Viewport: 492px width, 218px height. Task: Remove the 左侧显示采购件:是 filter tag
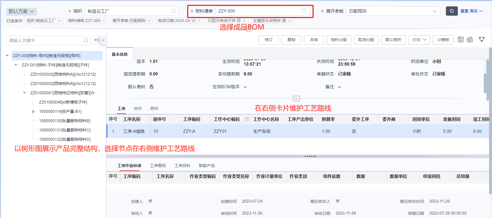pos(290,21)
